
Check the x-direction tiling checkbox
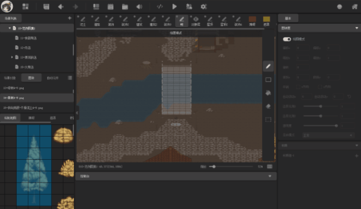(x=298, y=87)
